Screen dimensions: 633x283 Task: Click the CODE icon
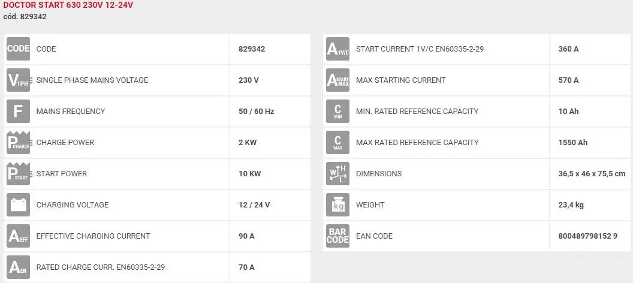18,49
